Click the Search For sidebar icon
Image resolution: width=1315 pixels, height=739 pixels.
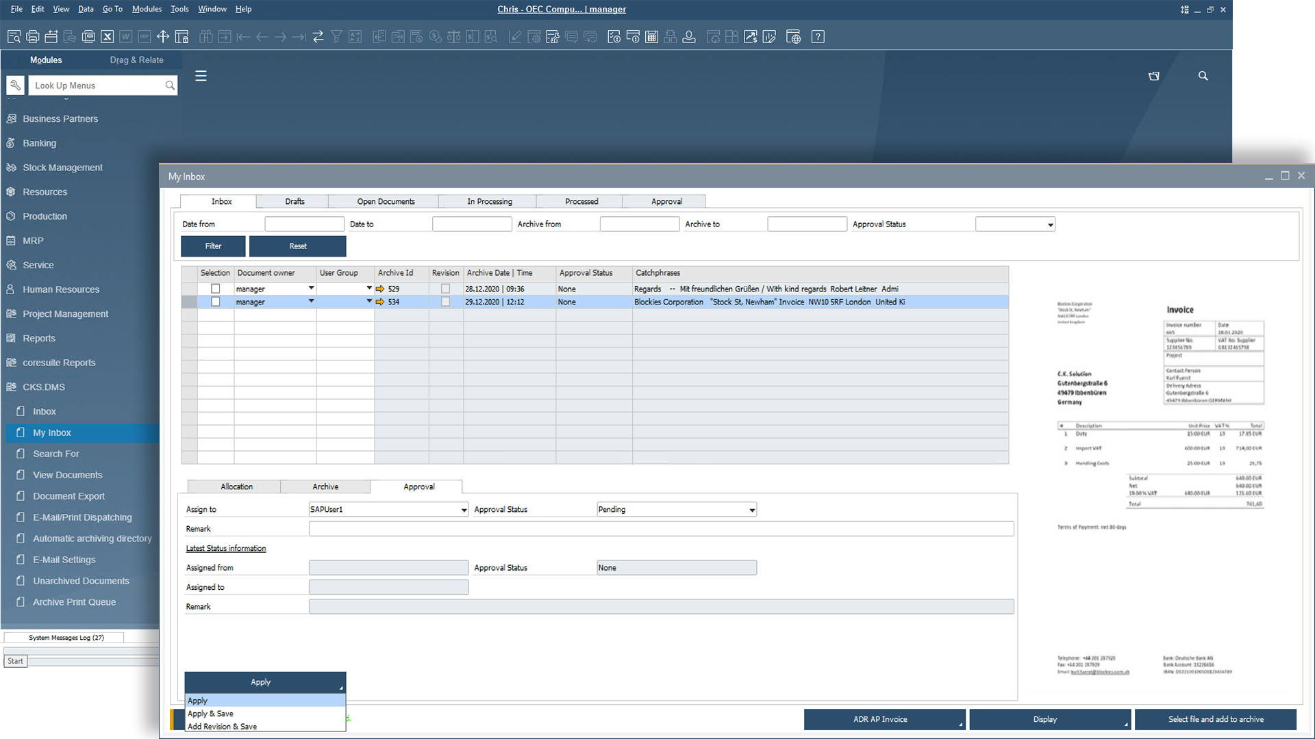21,454
